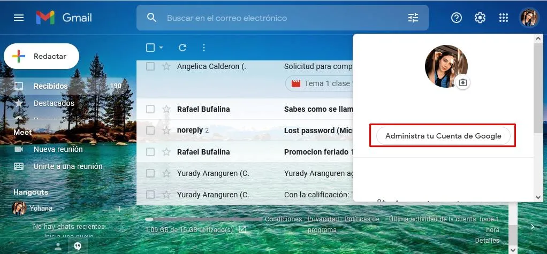The width and height of the screenshot is (547, 254).
Task: Click Yohana in the Hangouts list
Action: click(x=41, y=209)
